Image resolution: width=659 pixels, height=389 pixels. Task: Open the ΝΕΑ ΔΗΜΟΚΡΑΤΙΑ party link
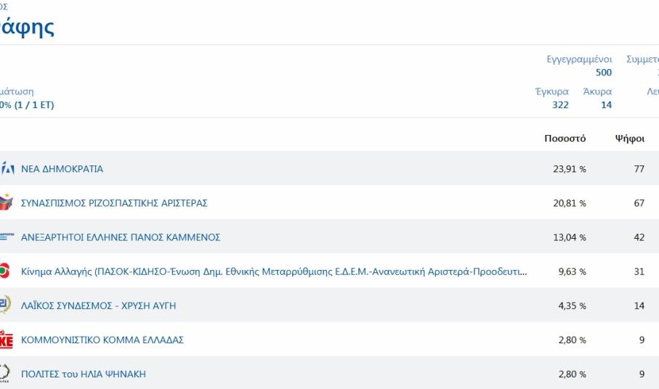pos(62,169)
